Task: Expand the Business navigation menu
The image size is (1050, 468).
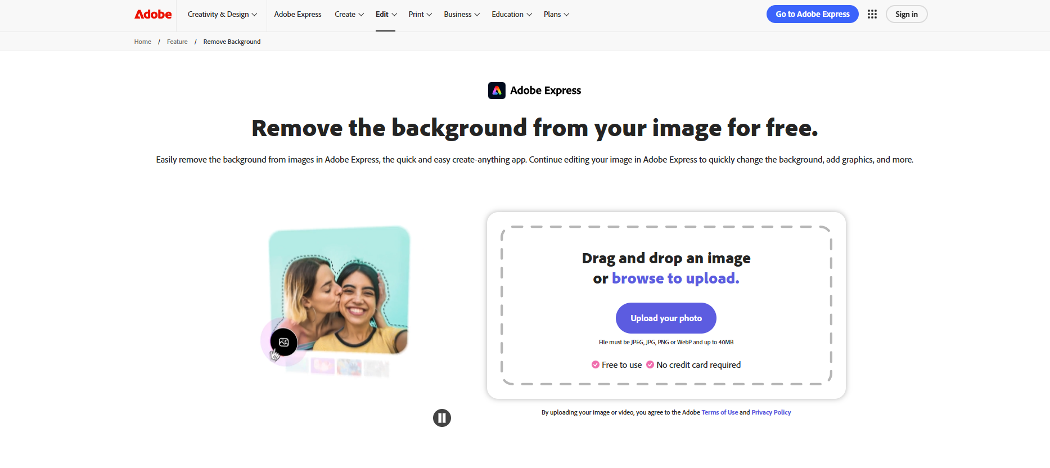Action: (x=461, y=15)
